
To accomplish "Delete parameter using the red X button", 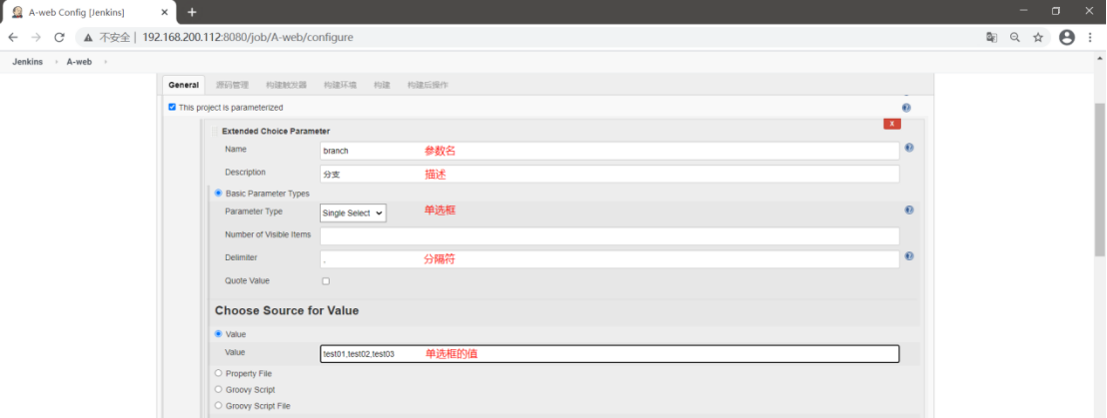I will (891, 124).
